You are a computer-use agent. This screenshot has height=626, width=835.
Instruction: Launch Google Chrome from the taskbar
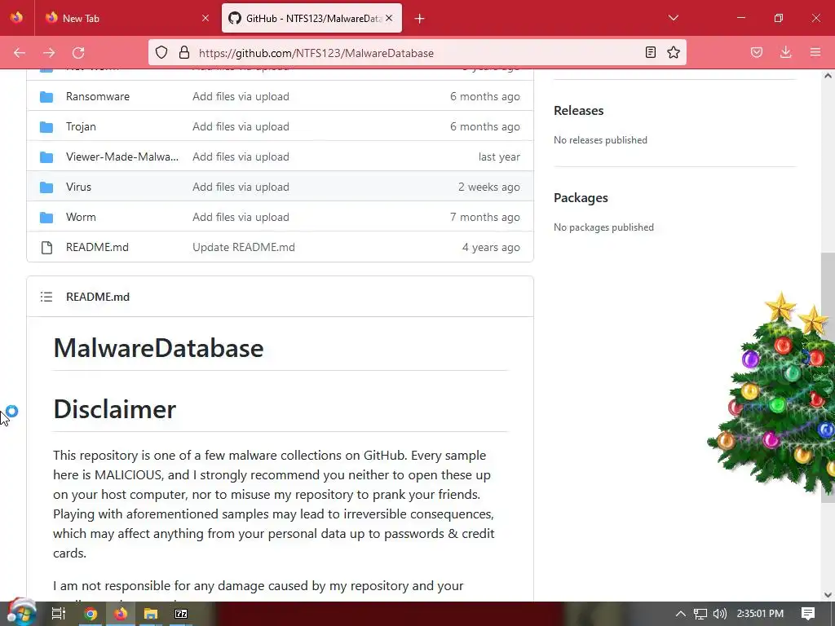pos(91,614)
